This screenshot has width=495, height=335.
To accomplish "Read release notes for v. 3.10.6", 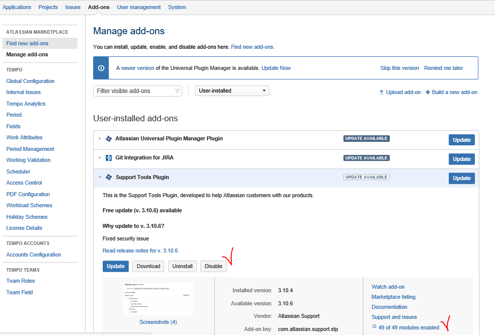I will coord(140,251).
